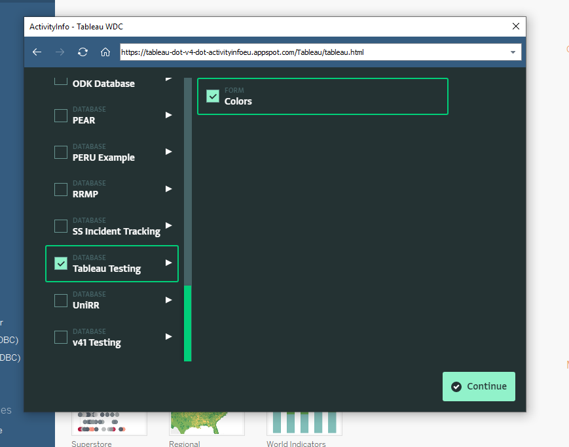
Task: Expand the v41 Testing database
Action: click(168, 337)
